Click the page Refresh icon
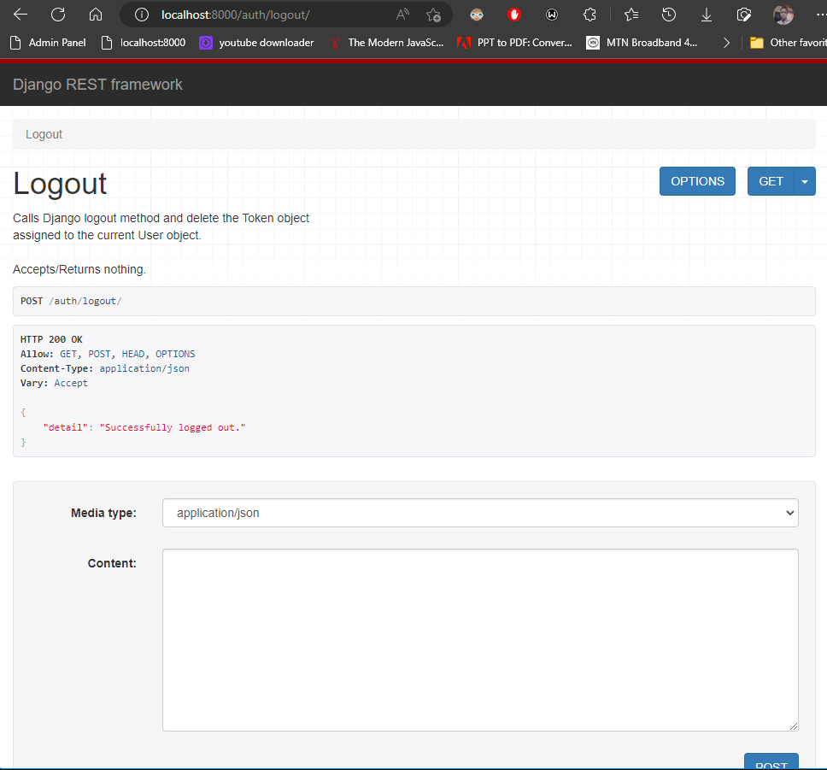 57,15
